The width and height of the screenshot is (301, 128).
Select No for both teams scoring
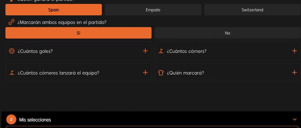[227, 33]
